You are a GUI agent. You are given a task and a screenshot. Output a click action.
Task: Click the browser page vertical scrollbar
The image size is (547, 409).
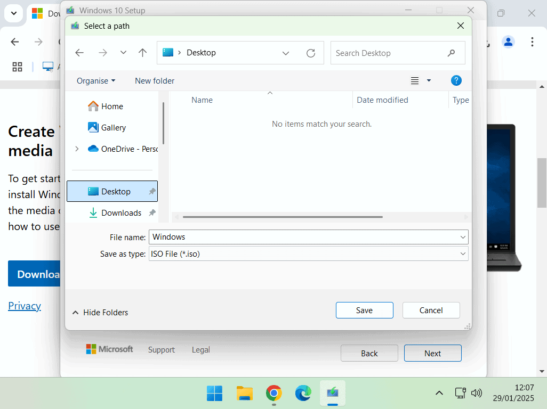542,183
